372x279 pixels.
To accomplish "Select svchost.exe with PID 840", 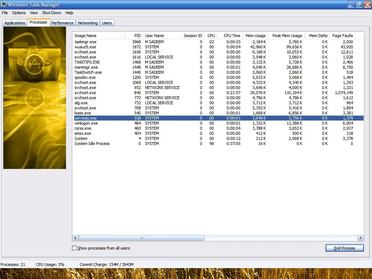I will [219, 93].
